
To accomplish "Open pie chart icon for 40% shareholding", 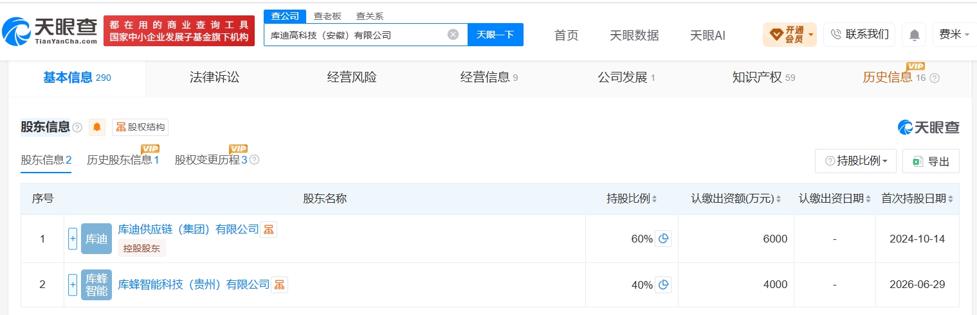I will (x=663, y=285).
